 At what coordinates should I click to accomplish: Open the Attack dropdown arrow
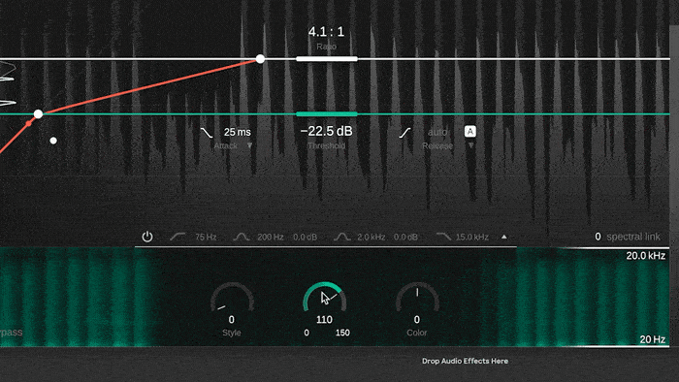[250, 145]
